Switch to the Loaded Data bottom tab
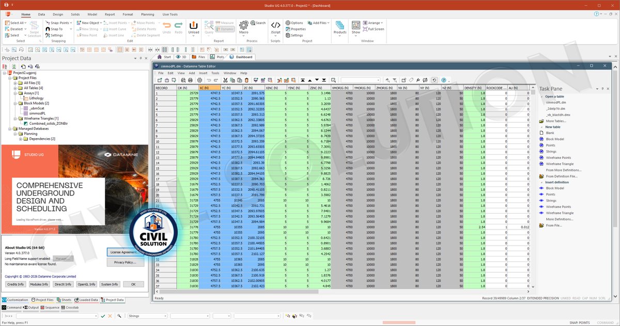620x326 pixels. tap(86, 300)
